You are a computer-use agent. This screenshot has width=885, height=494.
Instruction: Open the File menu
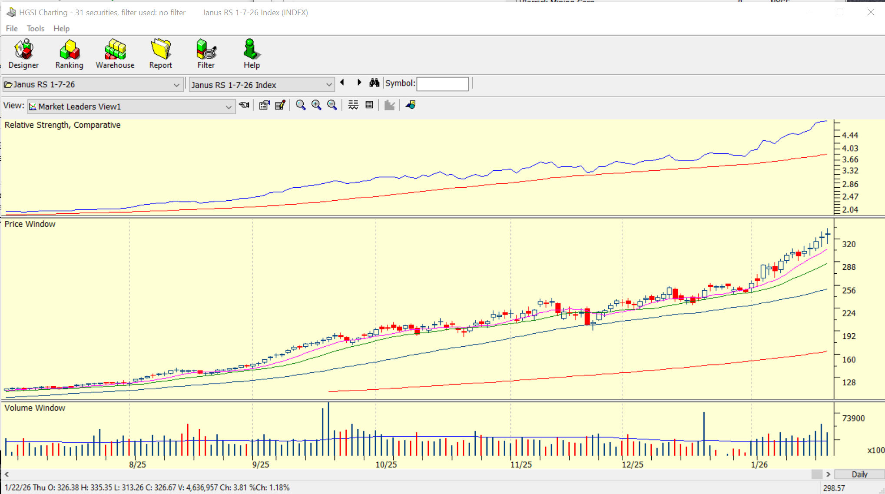[12, 29]
